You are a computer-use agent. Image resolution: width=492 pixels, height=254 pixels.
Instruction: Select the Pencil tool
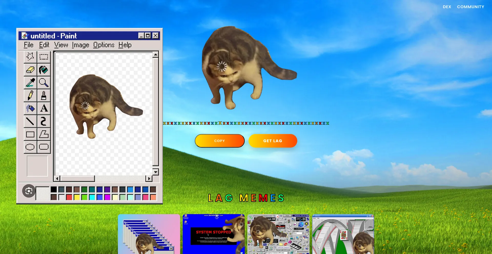pyautogui.click(x=30, y=95)
